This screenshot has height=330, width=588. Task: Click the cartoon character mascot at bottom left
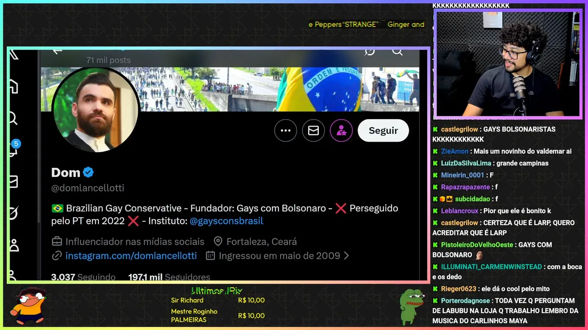(29, 305)
